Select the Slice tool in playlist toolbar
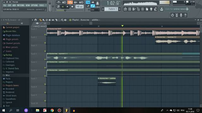202x113 pixels. [x=56, y=20]
